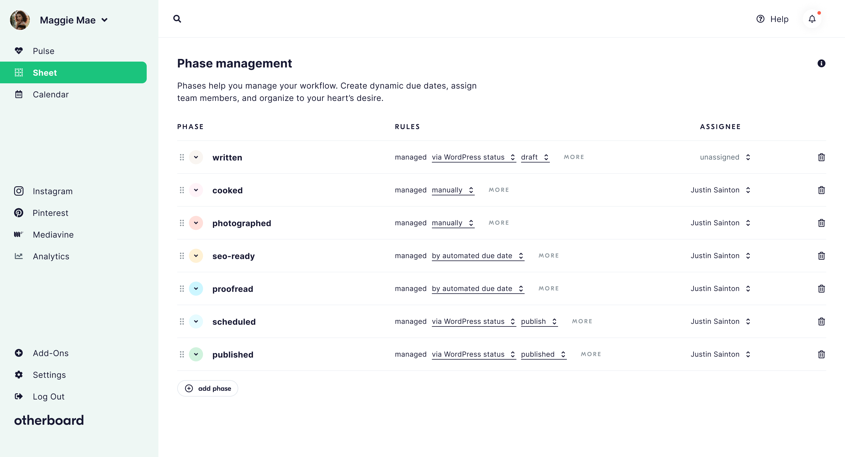The height and width of the screenshot is (457, 845).
Task: Change assignee dropdown for scheduled phase
Action: (x=720, y=321)
